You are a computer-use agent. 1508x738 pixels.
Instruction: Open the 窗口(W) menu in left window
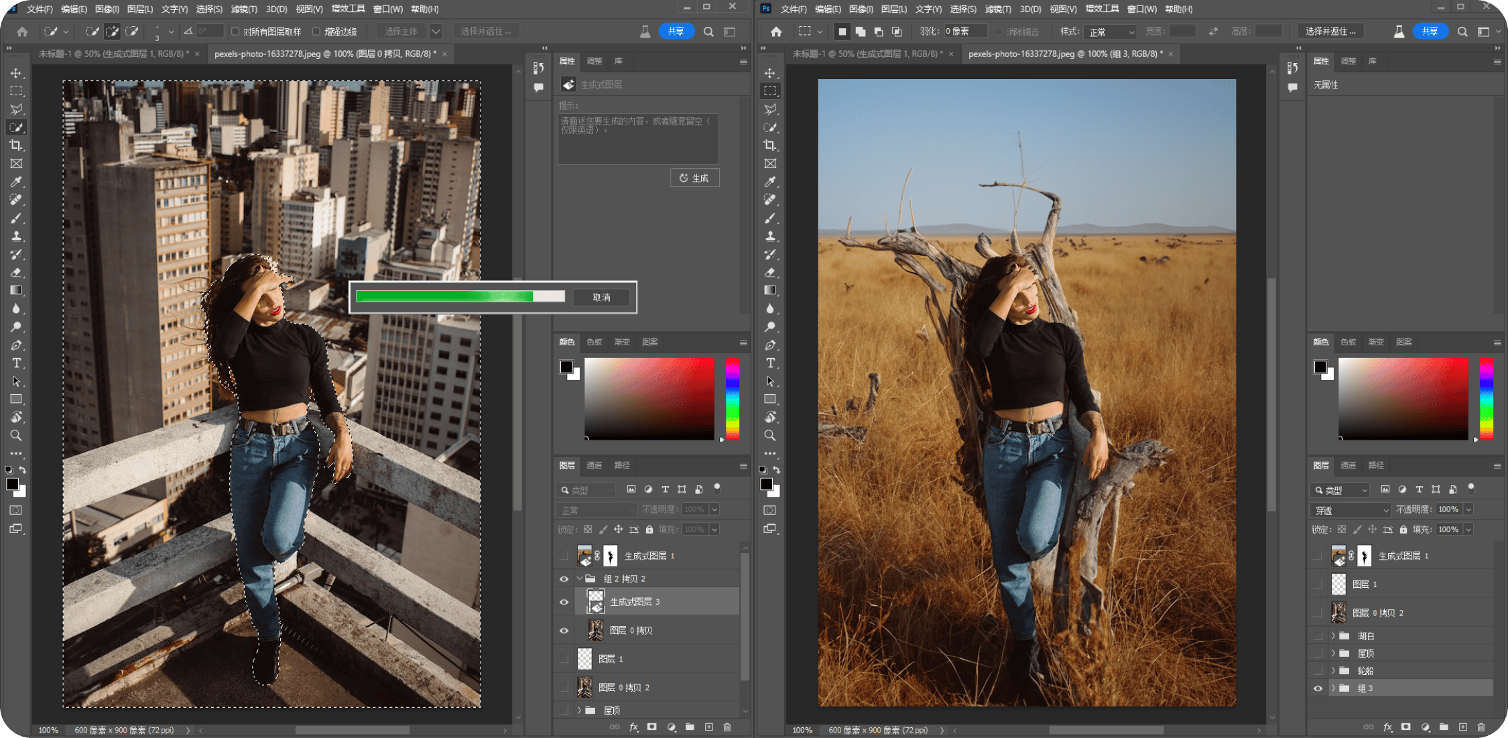[x=388, y=9]
